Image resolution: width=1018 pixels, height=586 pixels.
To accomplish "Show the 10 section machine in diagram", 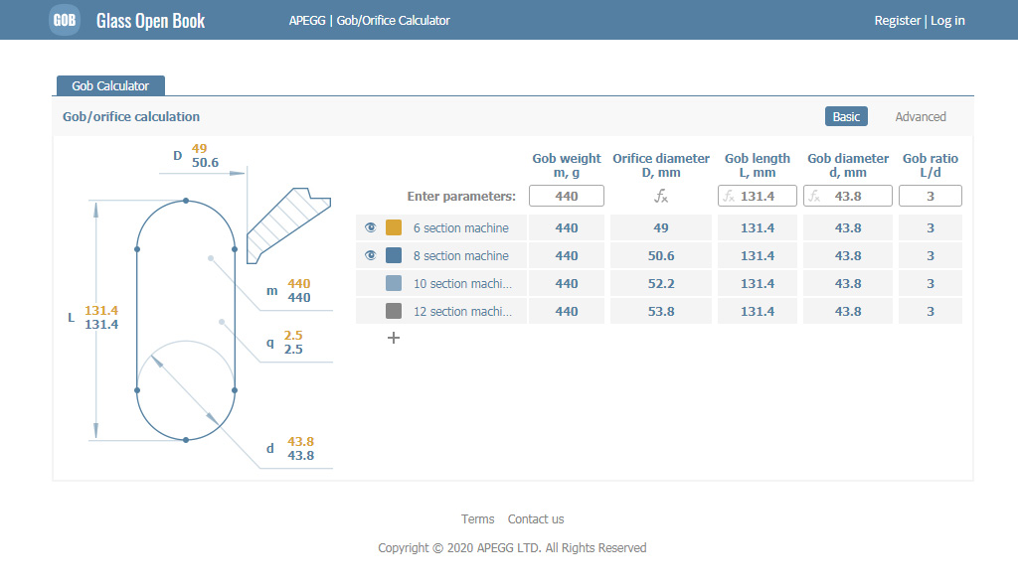I will 371,284.
